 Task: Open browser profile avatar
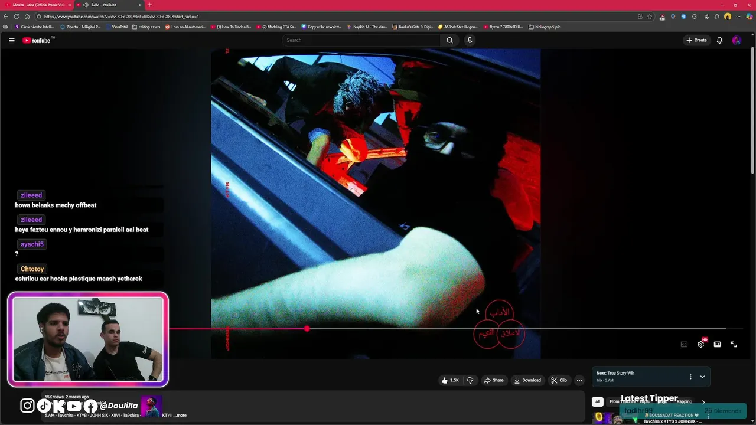click(x=728, y=17)
